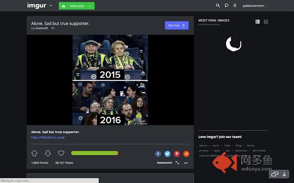Open the search magnifier icon
Screen dimensions: 294x183
point(218,5)
